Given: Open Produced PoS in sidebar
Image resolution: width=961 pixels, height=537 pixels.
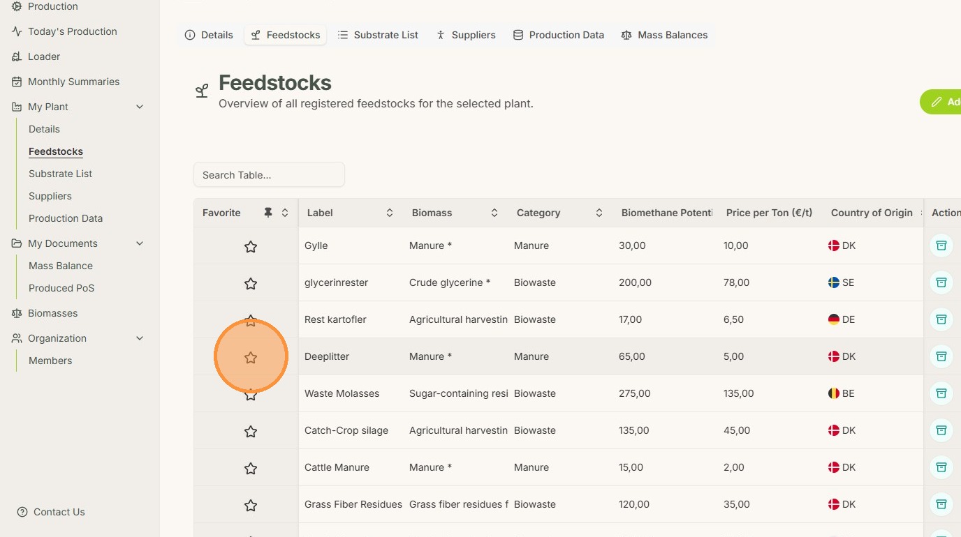Looking at the screenshot, I should [x=61, y=288].
